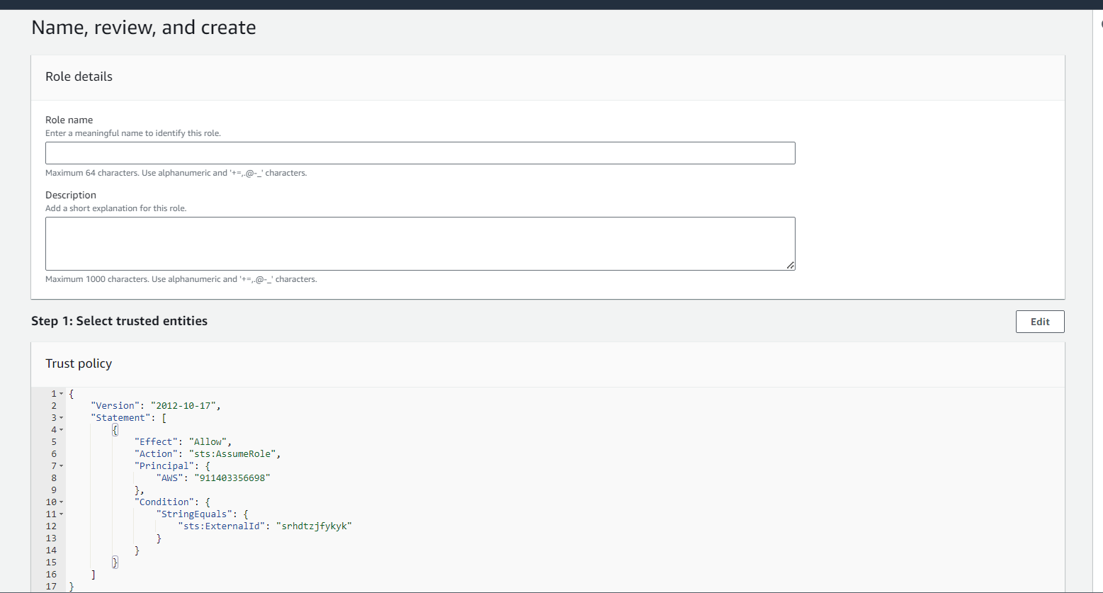Collapse the "Principal" block fold arrow

(x=62, y=466)
